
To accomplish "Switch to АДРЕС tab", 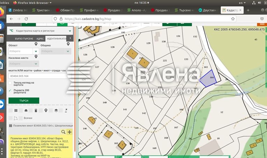I will [x=40, y=39].
